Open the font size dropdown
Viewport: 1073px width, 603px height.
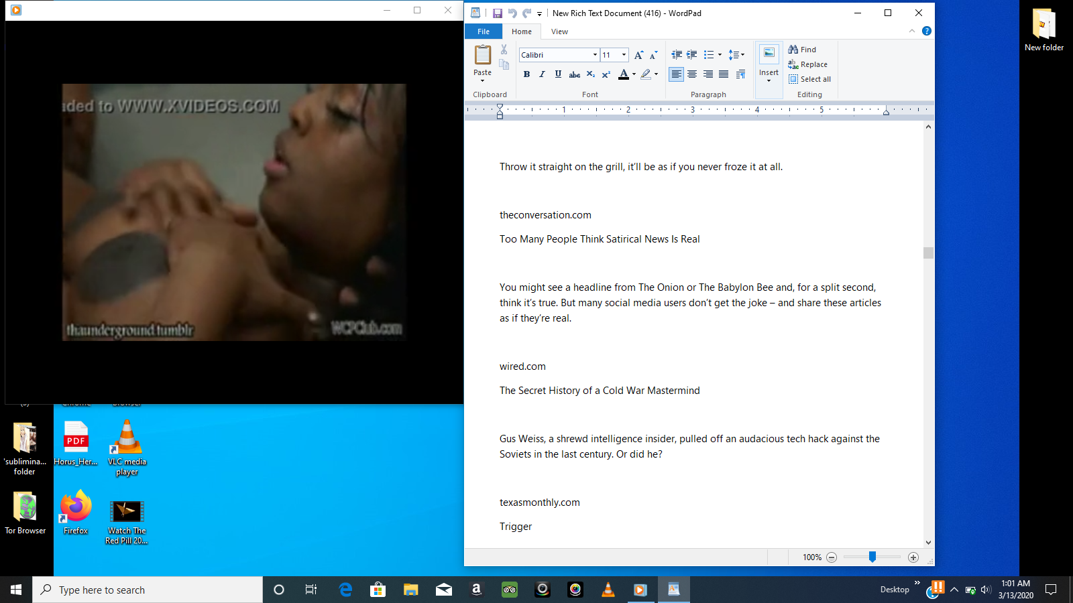(x=624, y=55)
